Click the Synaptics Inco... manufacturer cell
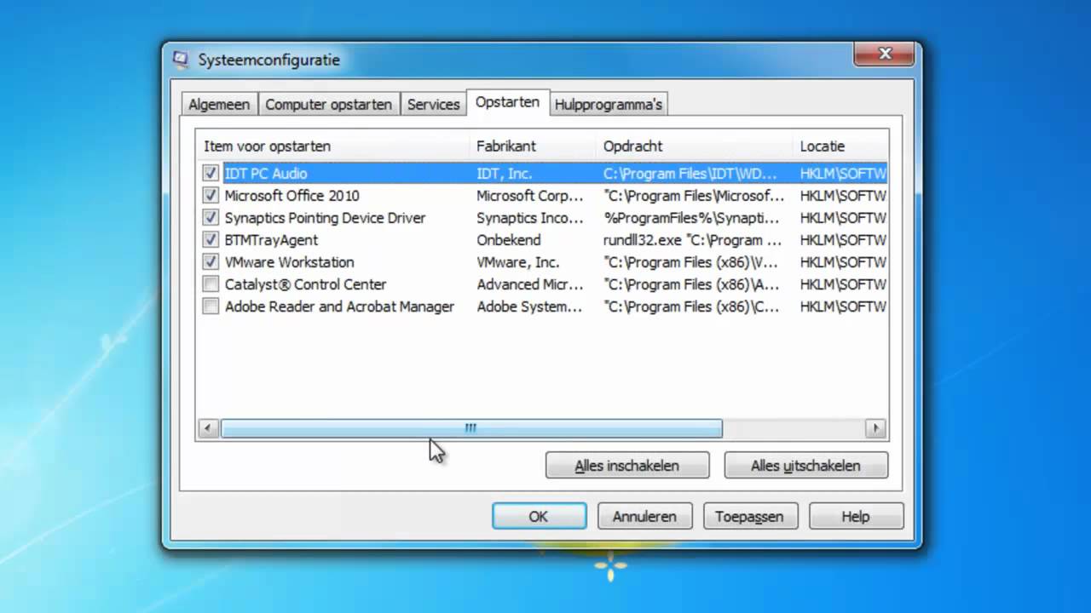Screen dimensions: 1091x613 530,218
